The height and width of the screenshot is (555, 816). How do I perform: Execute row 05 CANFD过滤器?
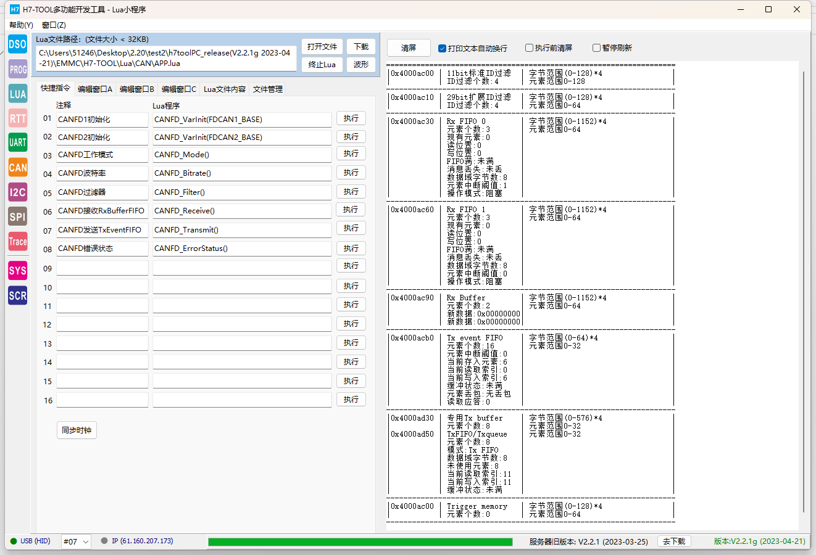[x=351, y=192]
